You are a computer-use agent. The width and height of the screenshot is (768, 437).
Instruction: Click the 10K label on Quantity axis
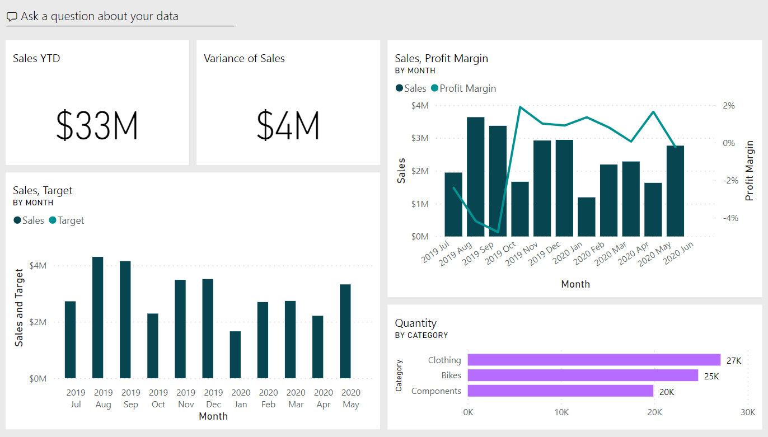pos(561,412)
